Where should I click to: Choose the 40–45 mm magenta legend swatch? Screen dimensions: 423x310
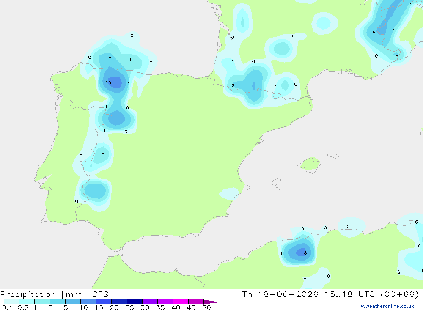pyautogui.click(x=181, y=302)
